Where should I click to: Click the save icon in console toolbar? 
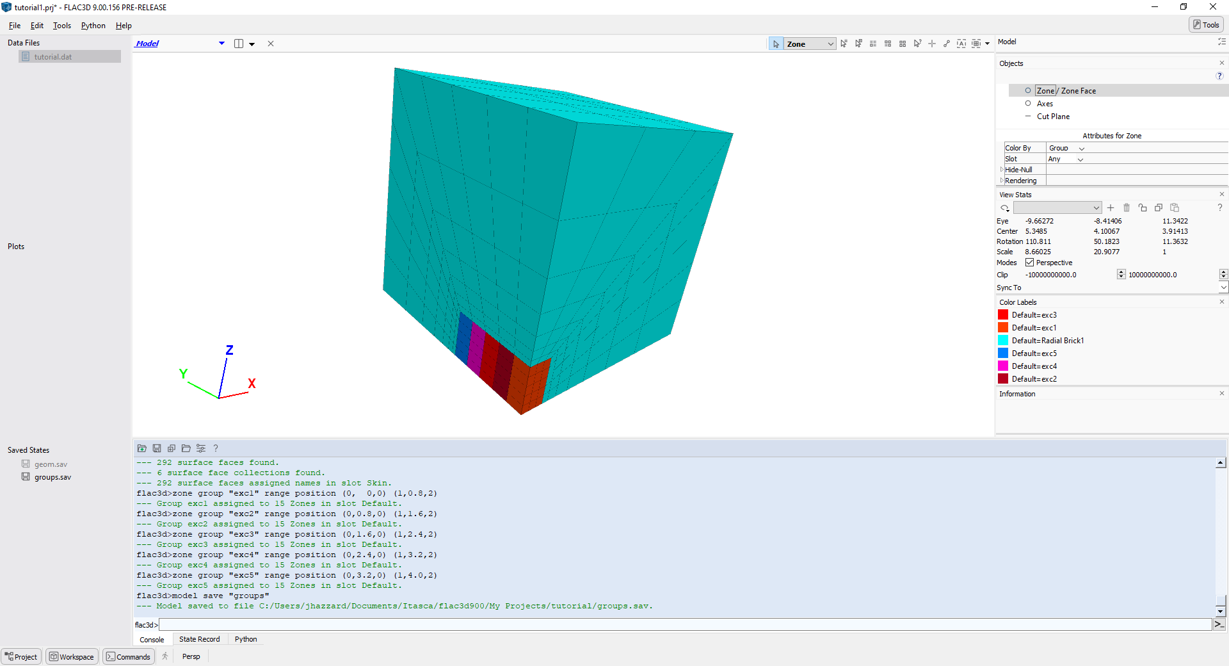[x=157, y=448]
